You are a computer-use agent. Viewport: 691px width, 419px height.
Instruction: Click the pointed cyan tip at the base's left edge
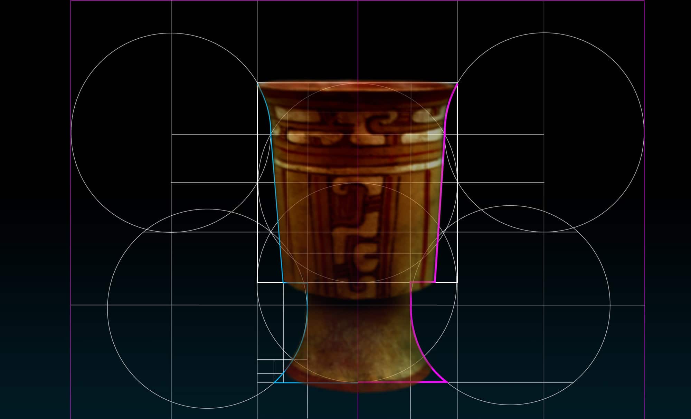pyautogui.click(x=275, y=382)
